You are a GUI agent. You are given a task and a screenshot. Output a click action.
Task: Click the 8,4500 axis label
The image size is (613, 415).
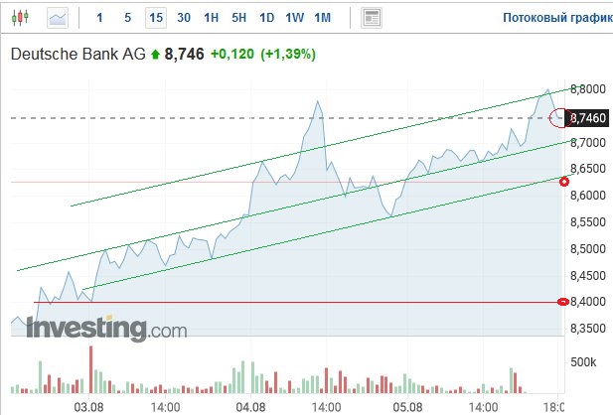coord(588,275)
